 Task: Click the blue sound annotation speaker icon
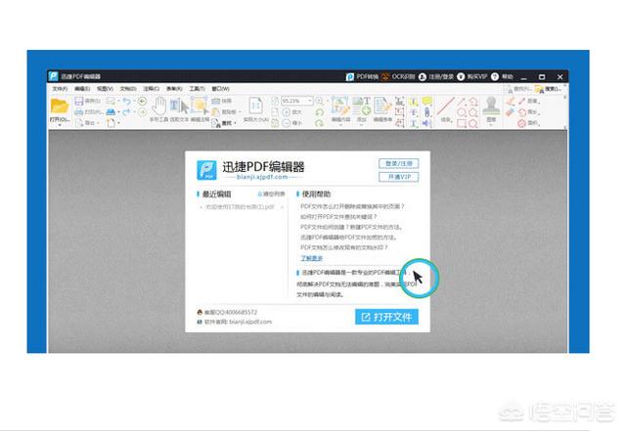[427, 123]
